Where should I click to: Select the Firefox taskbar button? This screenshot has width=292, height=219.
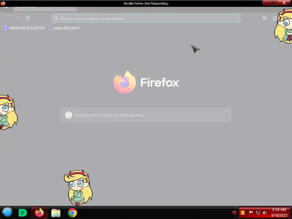tap(39, 212)
